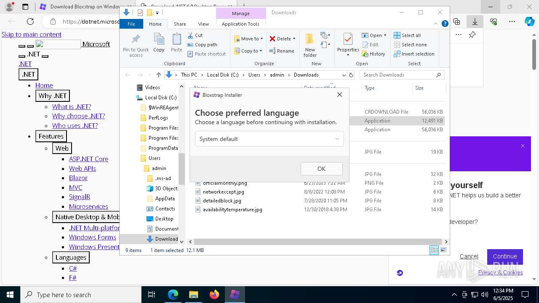Close the Bloxstrap Installer dialog
This screenshot has width=539, height=303.
click(x=340, y=95)
